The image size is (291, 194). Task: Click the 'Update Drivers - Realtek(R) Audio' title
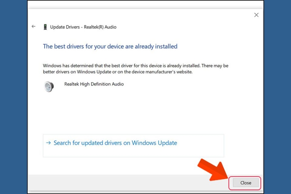[x=83, y=27]
